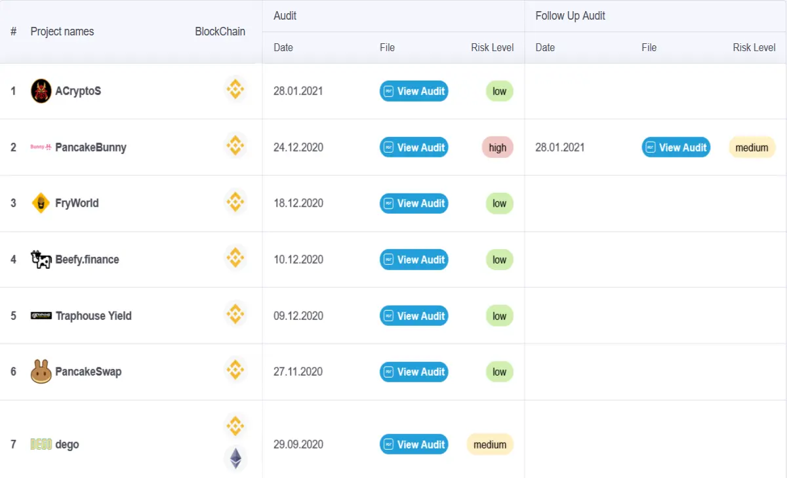
Task: Open View Audit for FryWorld
Action: pyautogui.click(x=414, y=203)
